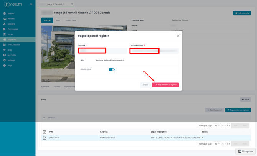Open the Compose panel

pos(245,151)
